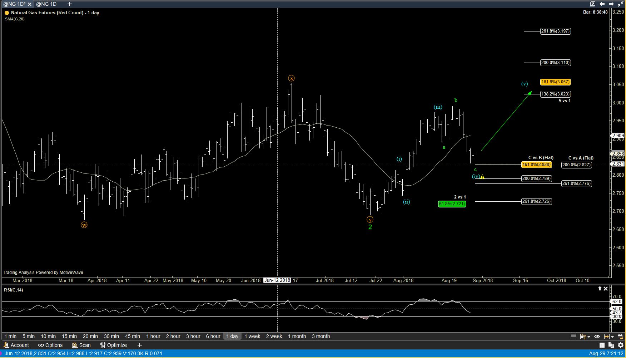The image size is (626, 358).
Task: Expand the bar spacing dropdown arrow
Action: click(x=612, y=337)
